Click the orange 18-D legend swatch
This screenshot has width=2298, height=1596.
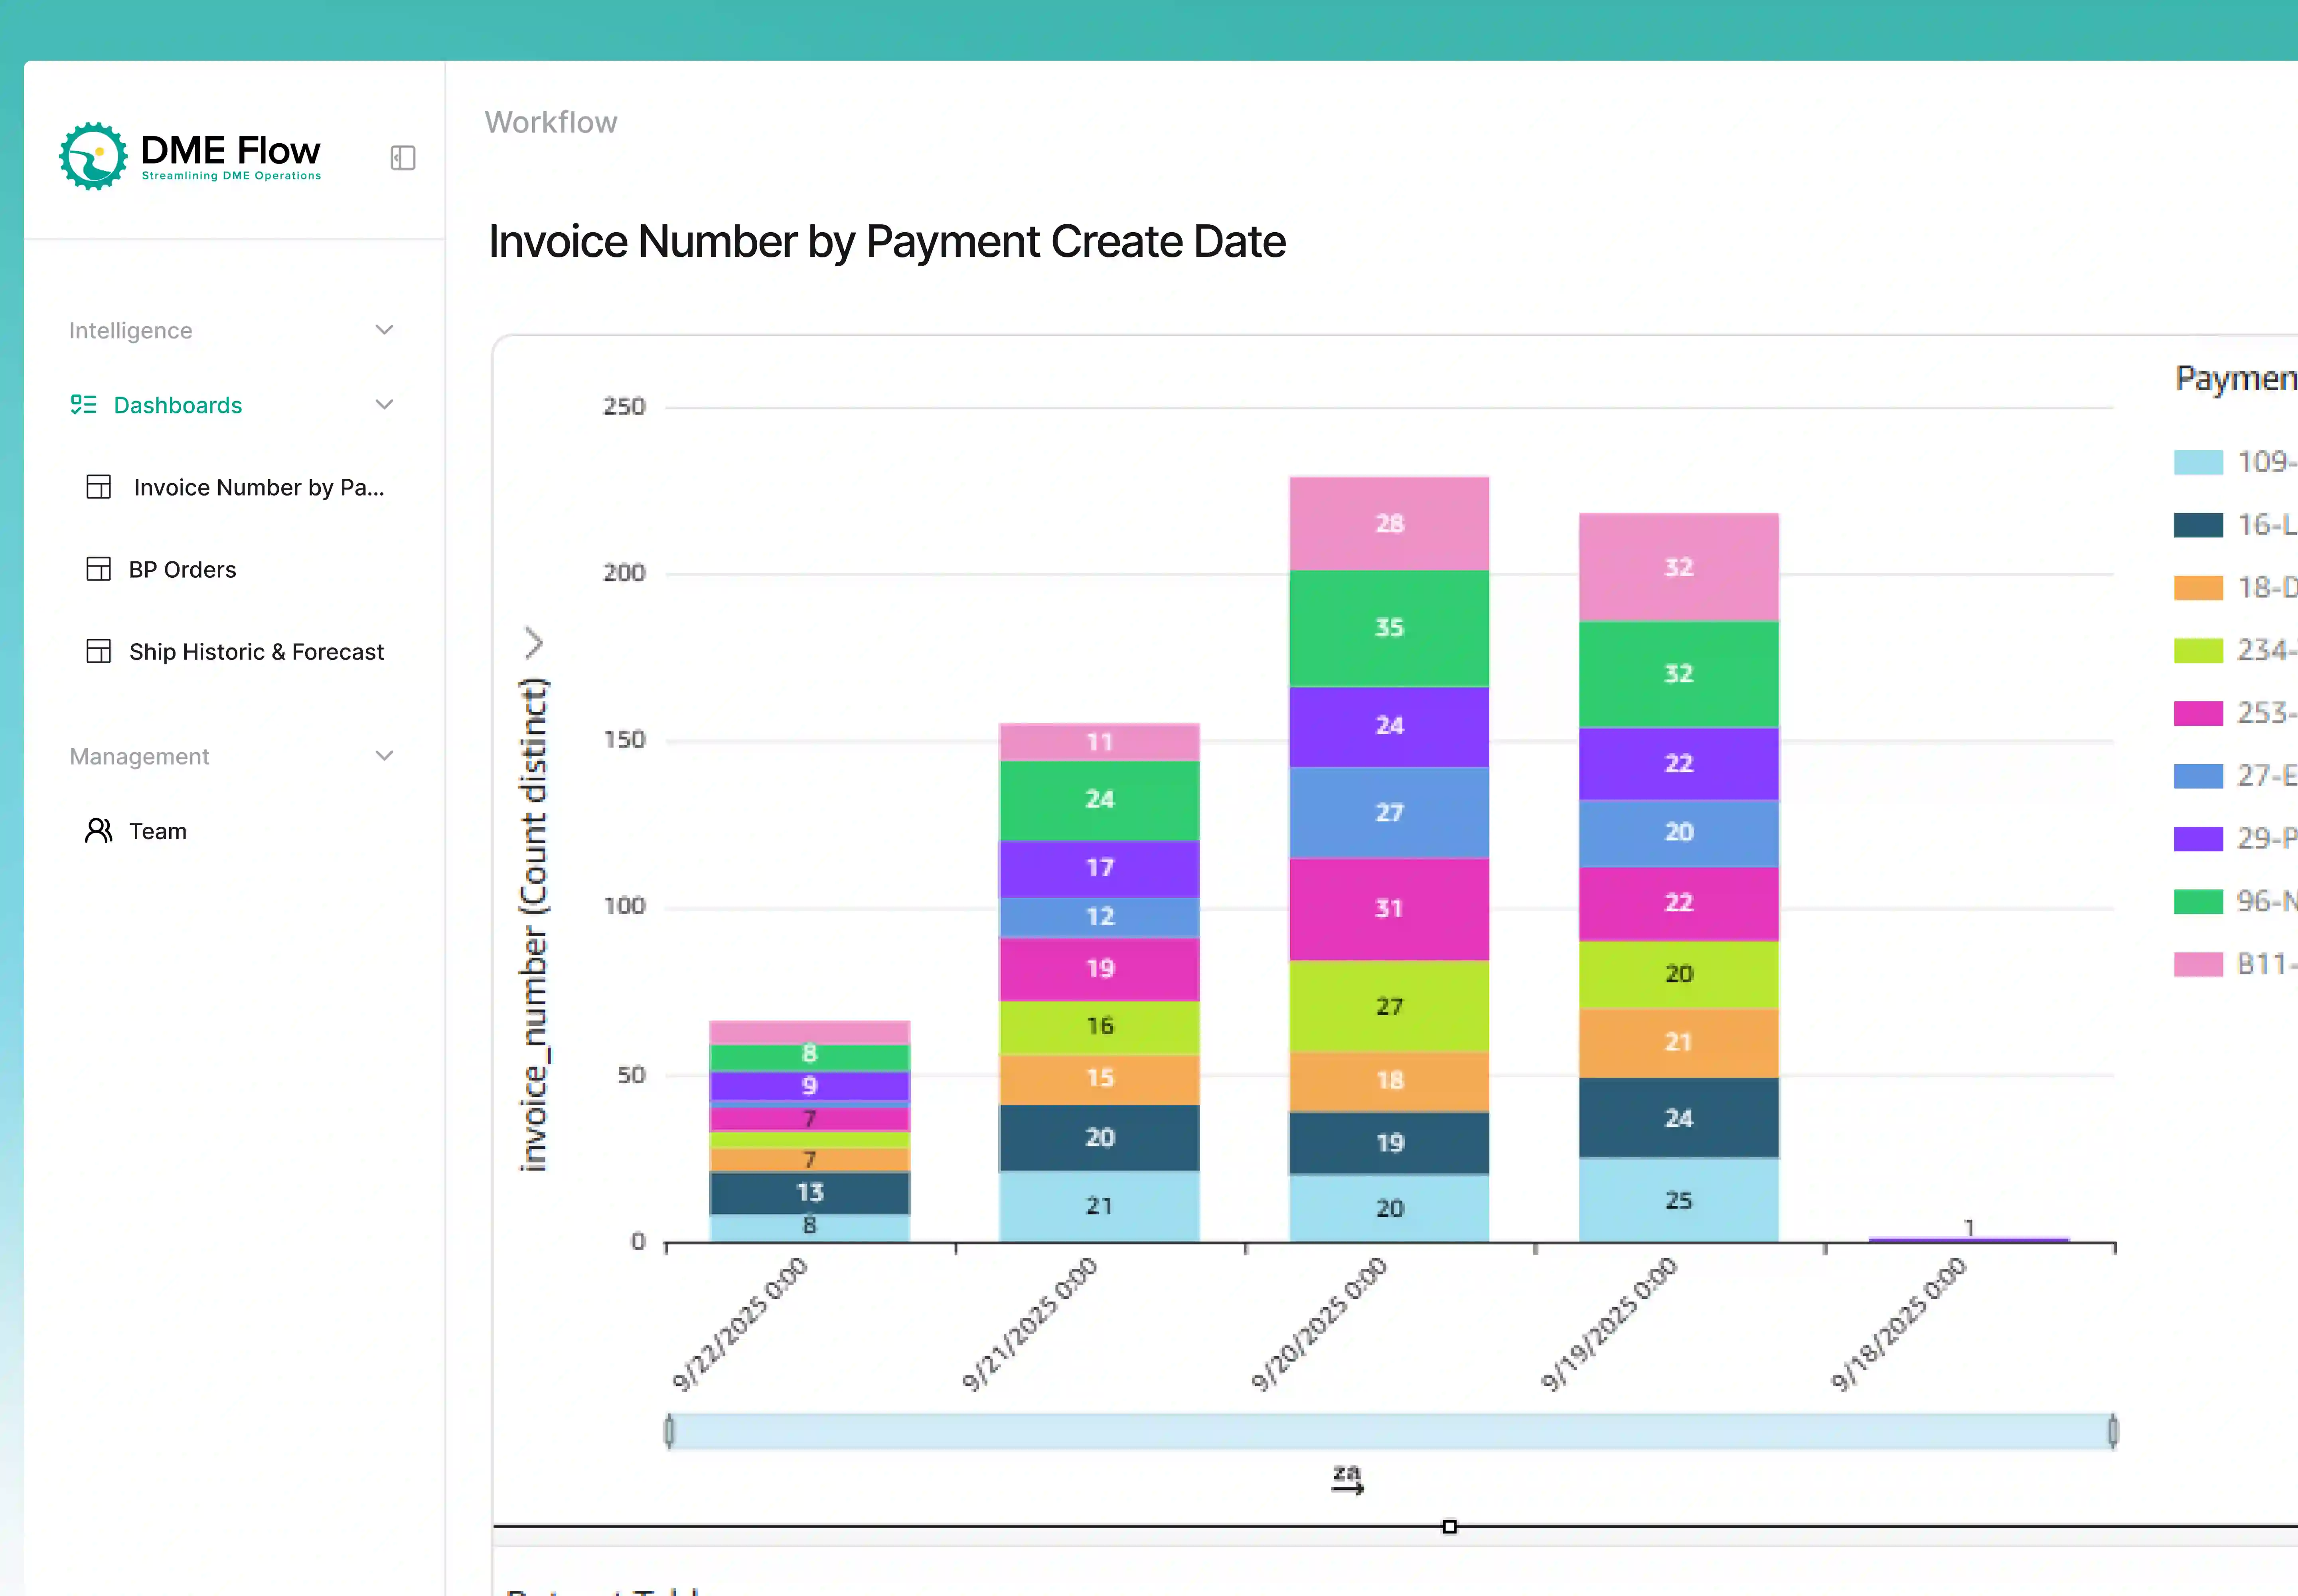tap(2198, 588)
